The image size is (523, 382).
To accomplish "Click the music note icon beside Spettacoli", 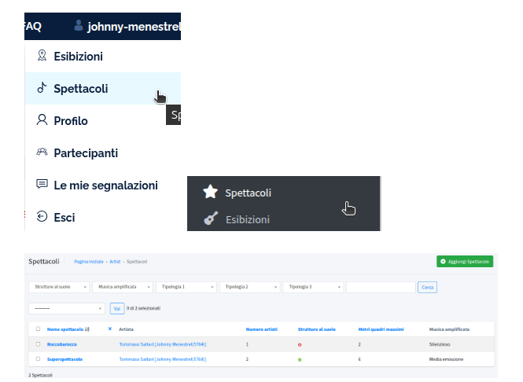I will click(x=42, y=88).
